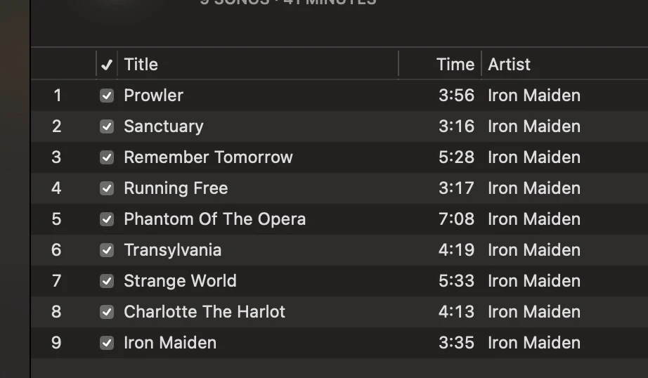Toggle the Running Free checkbox

point(107,188)
